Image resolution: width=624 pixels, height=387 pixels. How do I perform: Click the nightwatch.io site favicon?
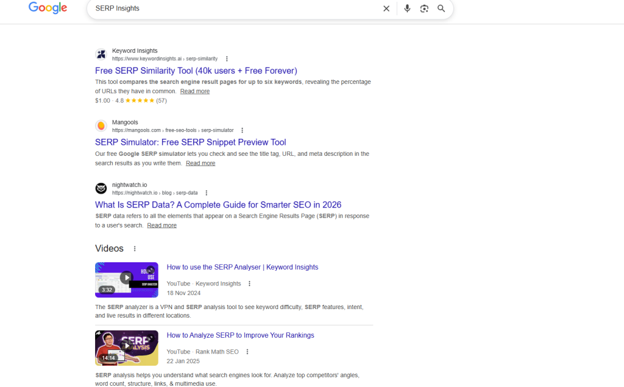click(101, 188)
